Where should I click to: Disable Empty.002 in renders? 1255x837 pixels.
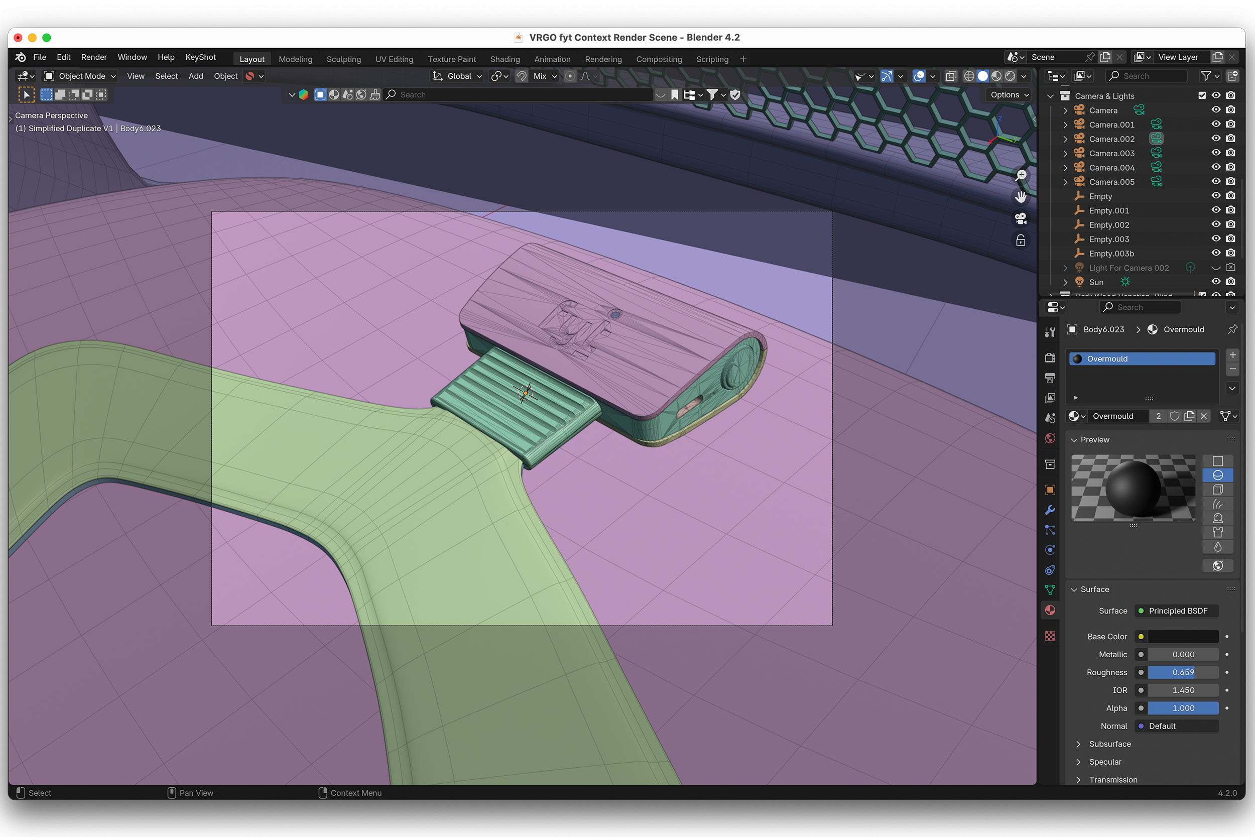1230,225
